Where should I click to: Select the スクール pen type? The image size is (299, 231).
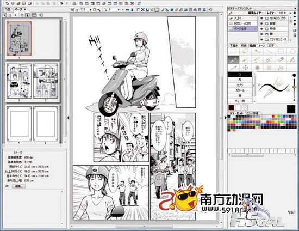click(x=240, y=90)
